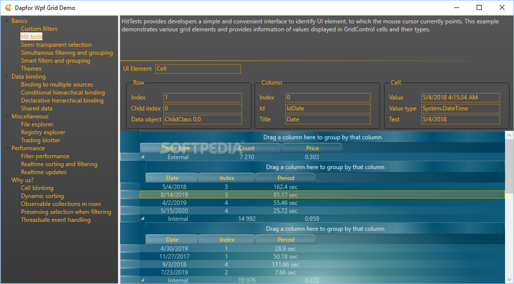This screenshot has width=514, height=284.
Task: Select the Hit tests demo
Action: pyautogui.click(x=31, y=37)
